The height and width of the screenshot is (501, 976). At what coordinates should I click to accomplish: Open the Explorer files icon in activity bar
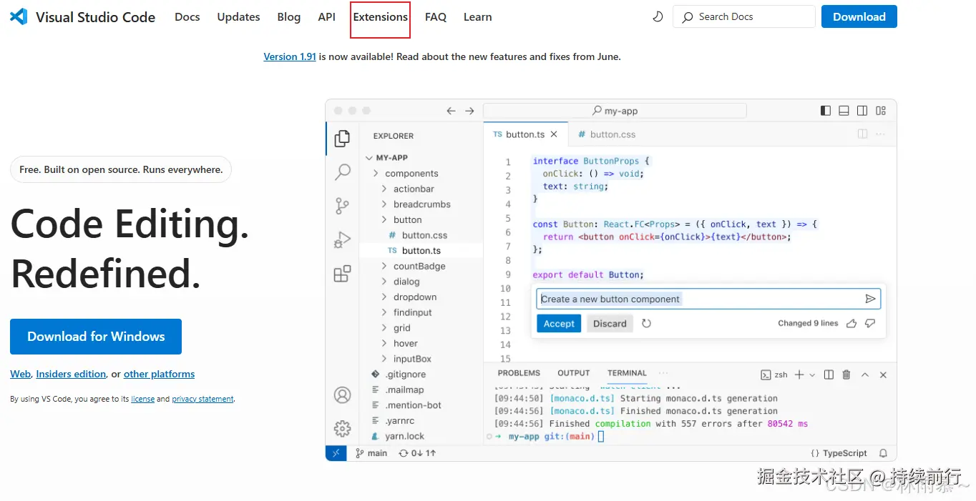point(343,139)
